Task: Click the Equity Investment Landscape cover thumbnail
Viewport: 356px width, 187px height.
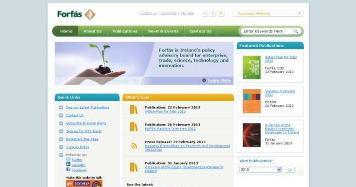Action: pos(252,135)
